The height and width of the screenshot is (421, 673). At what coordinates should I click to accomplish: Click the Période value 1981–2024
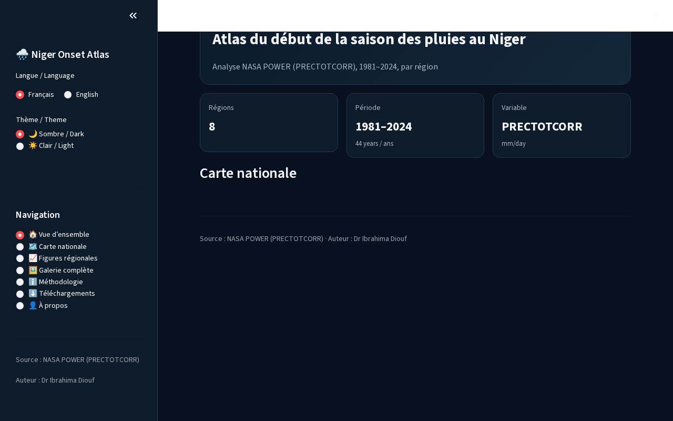click(384, 127)
